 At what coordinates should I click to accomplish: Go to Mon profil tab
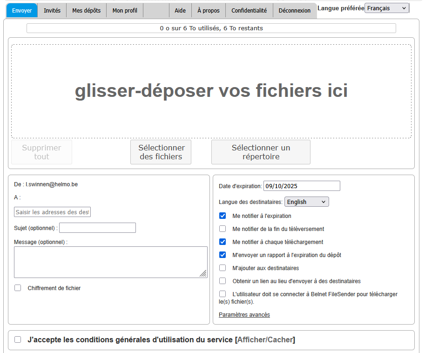[x=125, y=10]
